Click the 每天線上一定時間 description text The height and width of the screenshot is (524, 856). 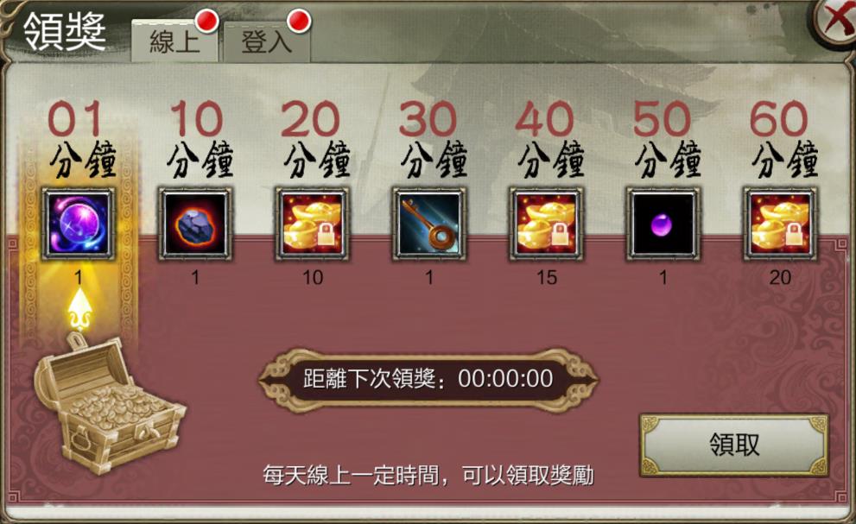pos(428,475)
